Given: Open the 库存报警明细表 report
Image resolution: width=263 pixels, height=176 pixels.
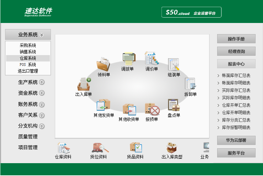Looking at the screenshot, I should pyautogui.click(x=236, y=128).
